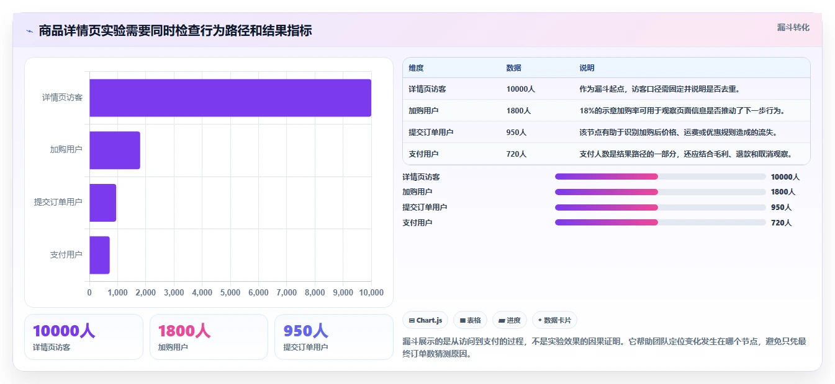The width and height of the screenshot is (835, 384).
Task: Click the description starting with 18%的示意加购率
Action: pyautogui.click(x=682, y=111)
